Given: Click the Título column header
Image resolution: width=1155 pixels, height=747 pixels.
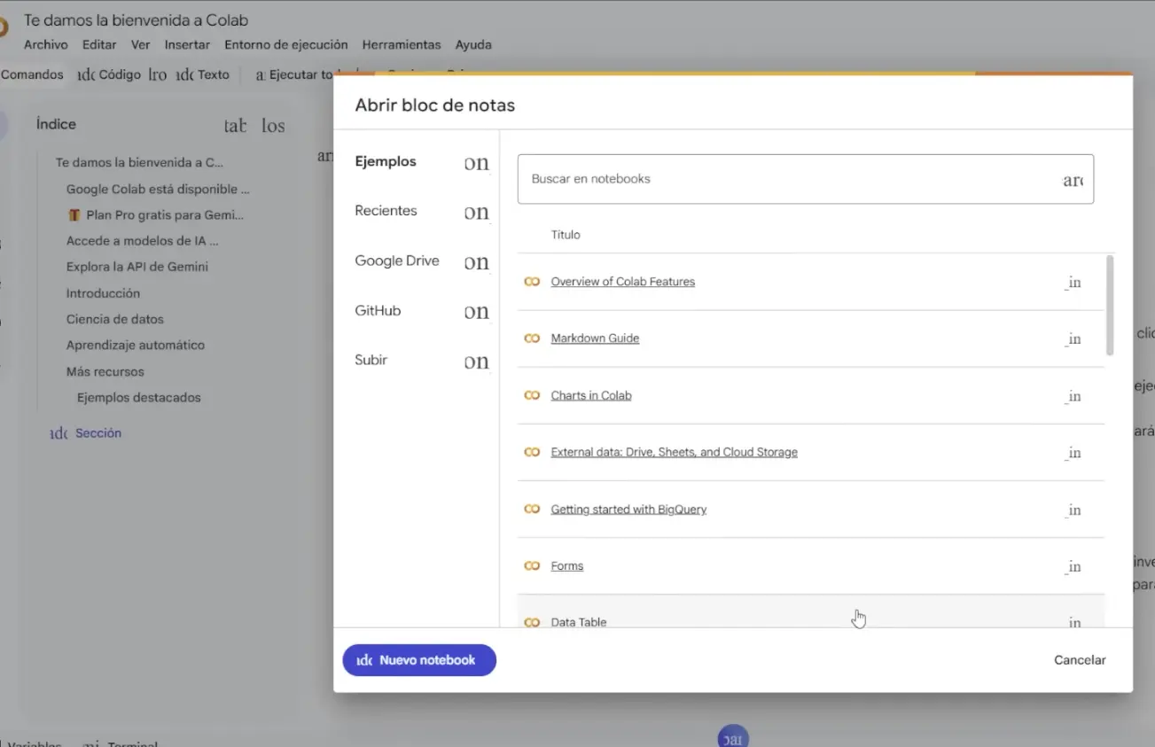Looking at the screenshot, I should 566,235.
